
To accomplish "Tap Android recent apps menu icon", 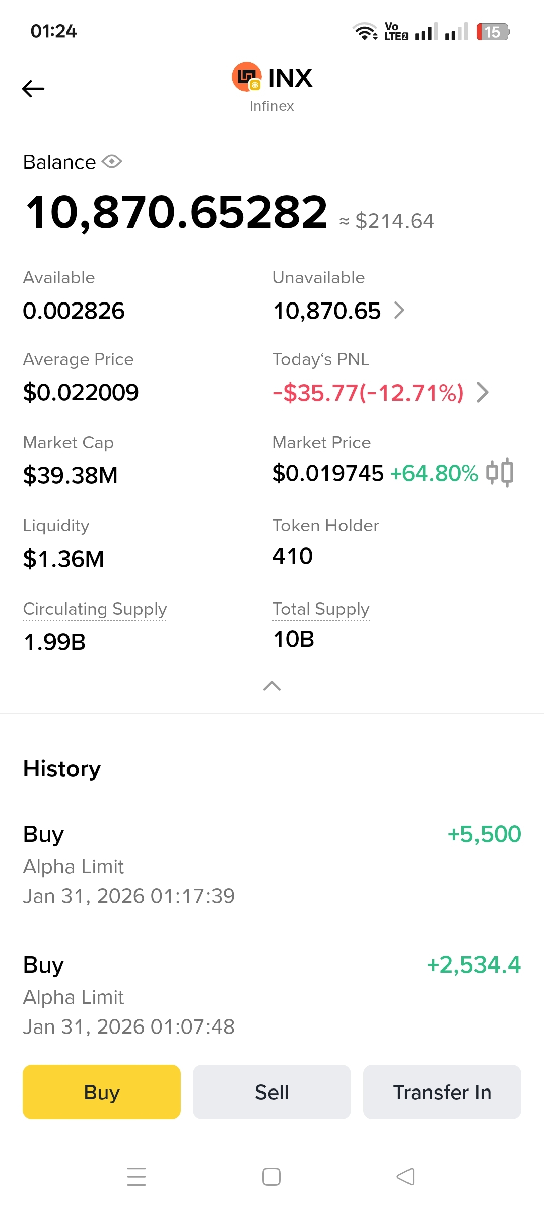I will [137, 1177].
